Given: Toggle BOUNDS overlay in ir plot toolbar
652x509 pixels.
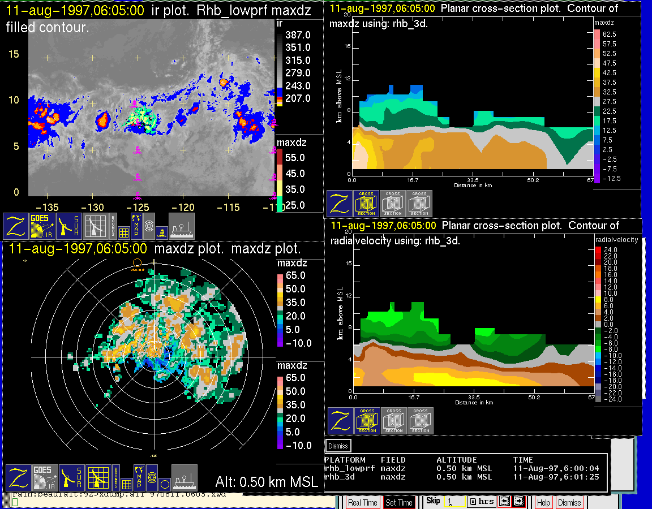Looking at the screenshot, I should 113,226.
